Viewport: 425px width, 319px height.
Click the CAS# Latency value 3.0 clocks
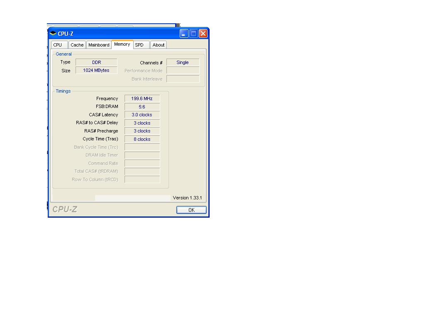click(142, 115)
